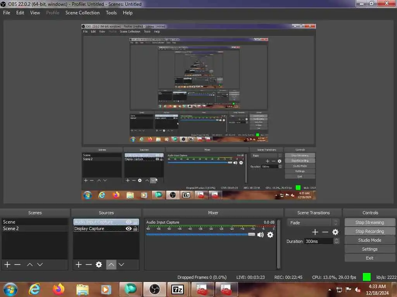397x297 pixels.
Task: Click the system tray volume icon
Action: (x=357, y=290)
